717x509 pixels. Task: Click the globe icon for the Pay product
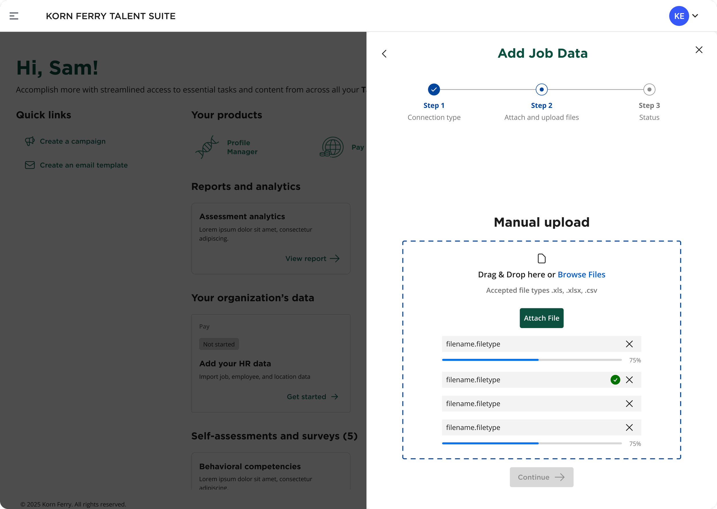332,147
